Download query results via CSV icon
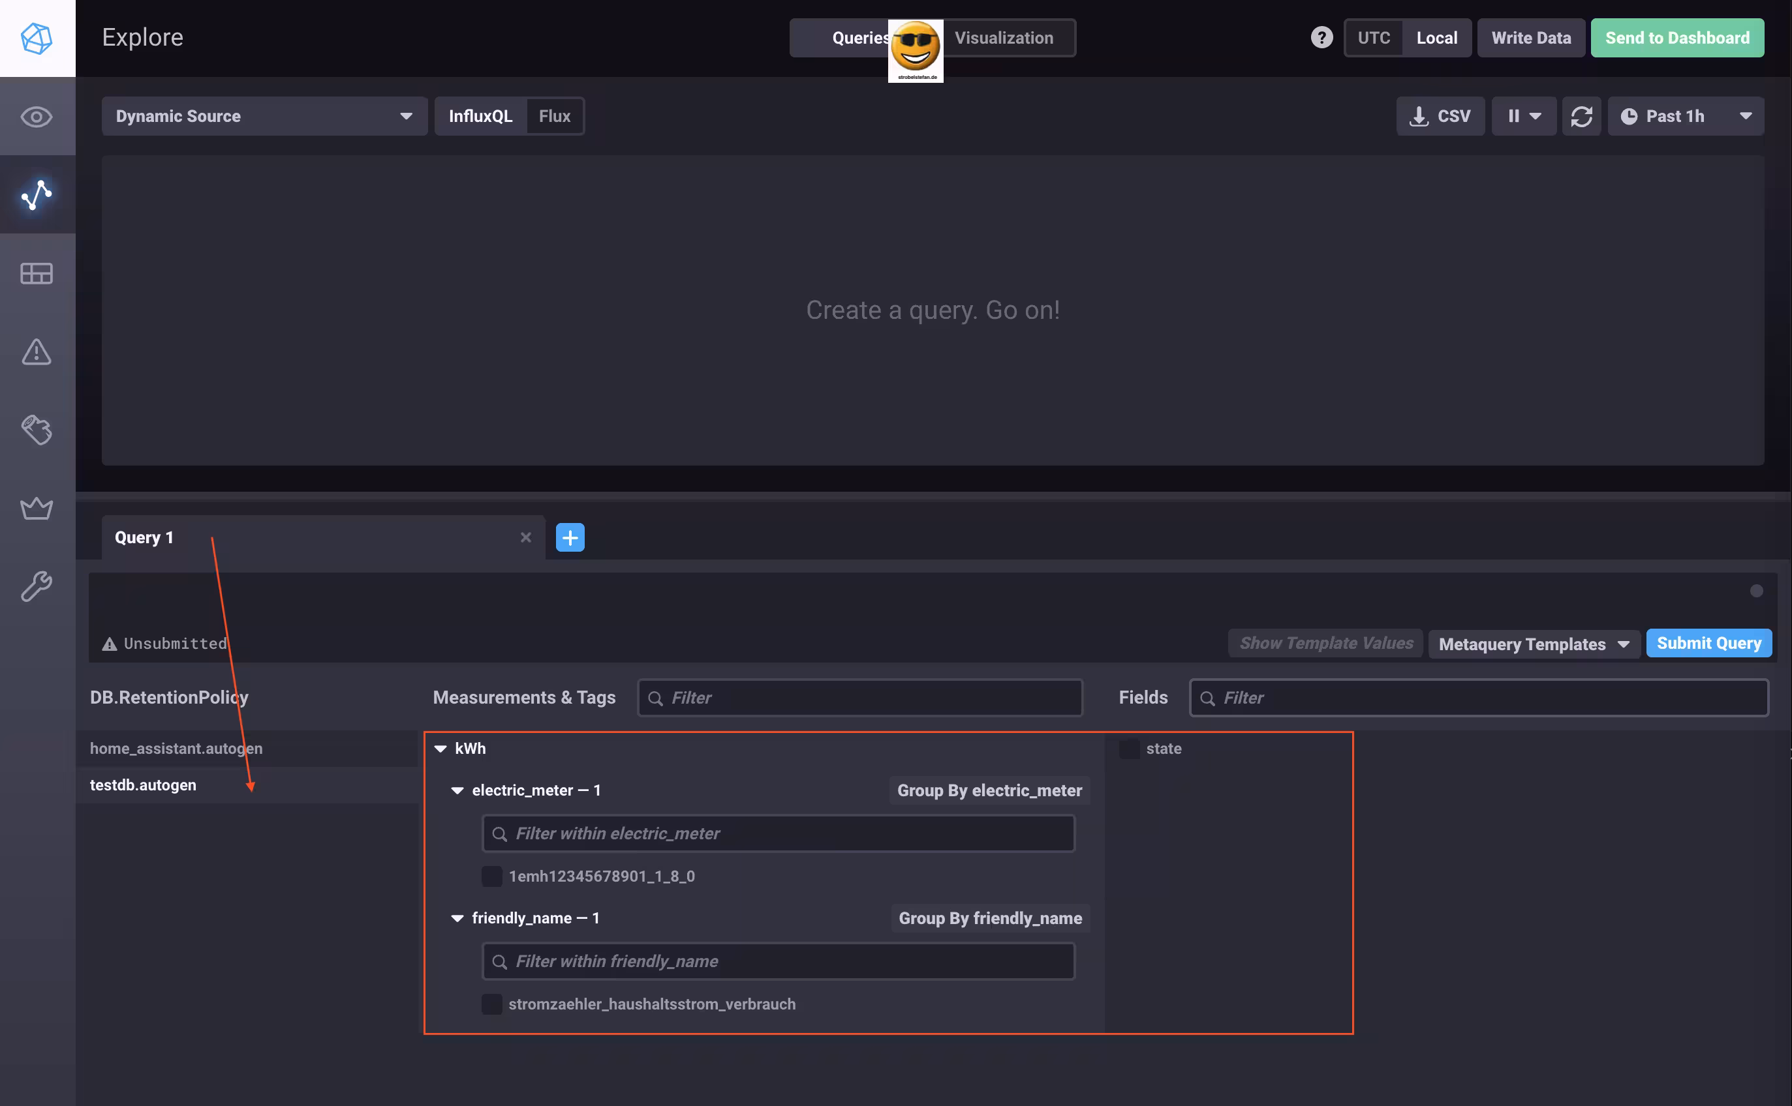Image resolution: width=1792 pixels, height=1106 pixels. tap(1440, 115)
